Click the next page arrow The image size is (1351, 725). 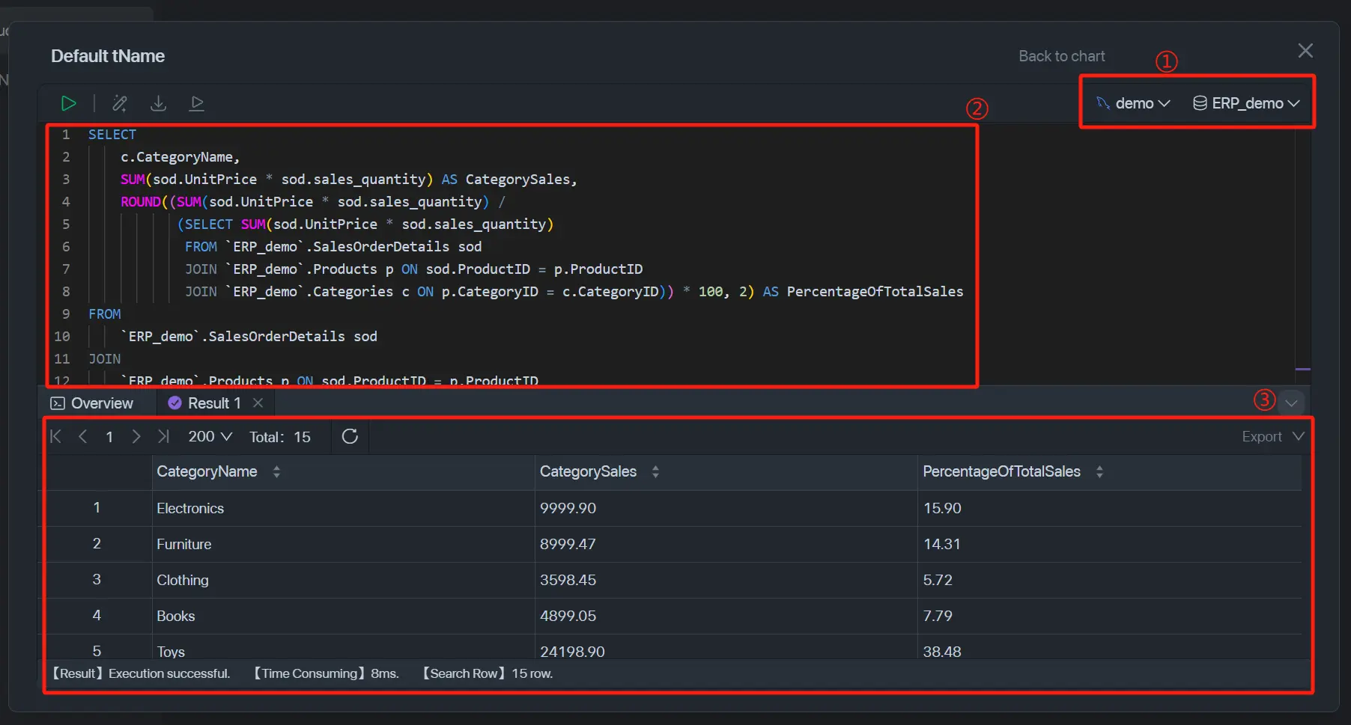[x=136, y=436]
